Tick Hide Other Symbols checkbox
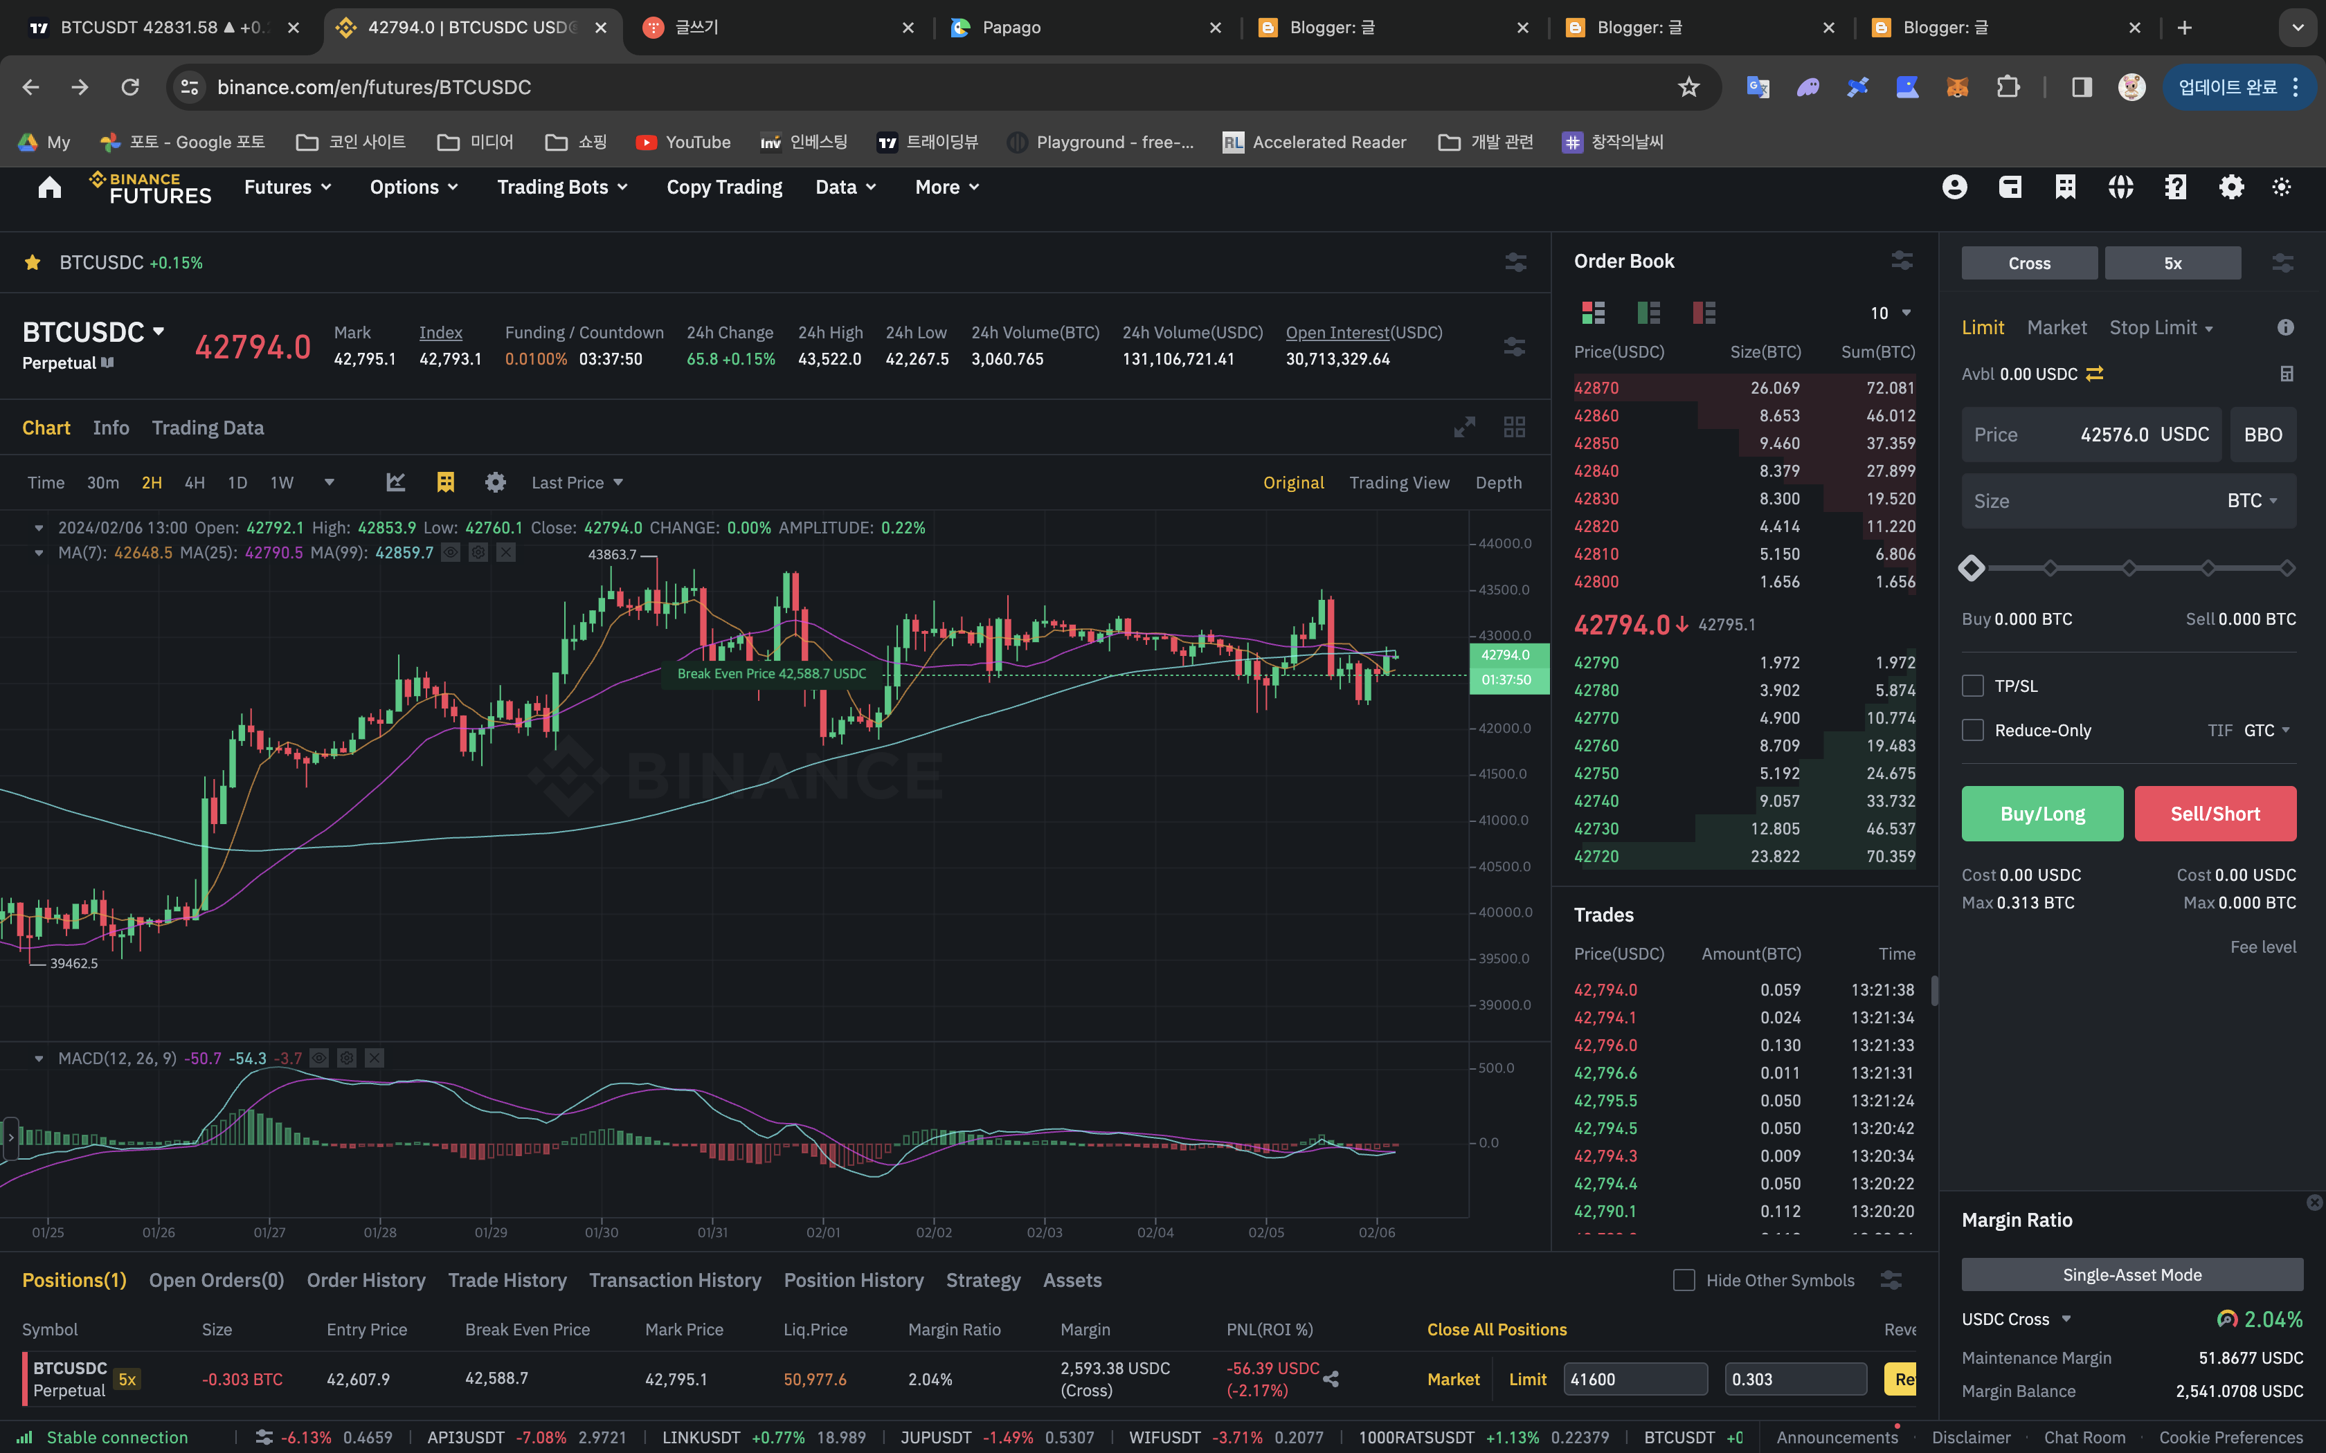The width and height of the screenshot is (2326, 1453). pyautogui.click(x=1684, y=1280)
